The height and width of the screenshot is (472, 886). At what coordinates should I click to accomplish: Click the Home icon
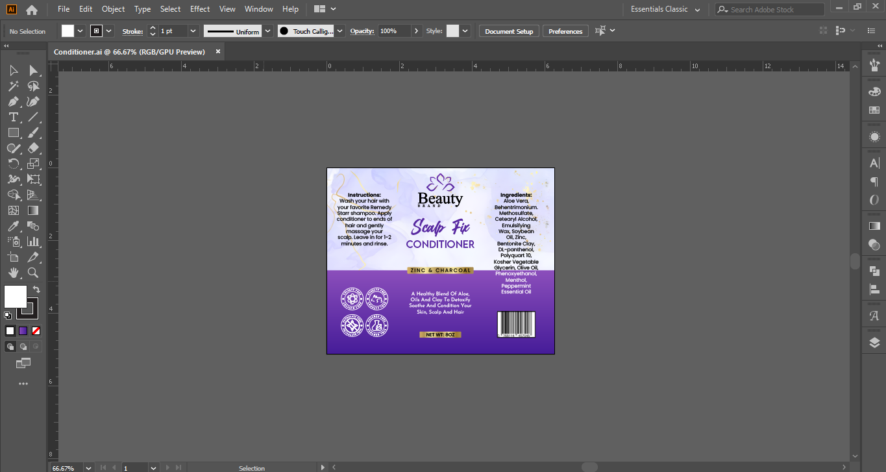[x=31, y=10]
